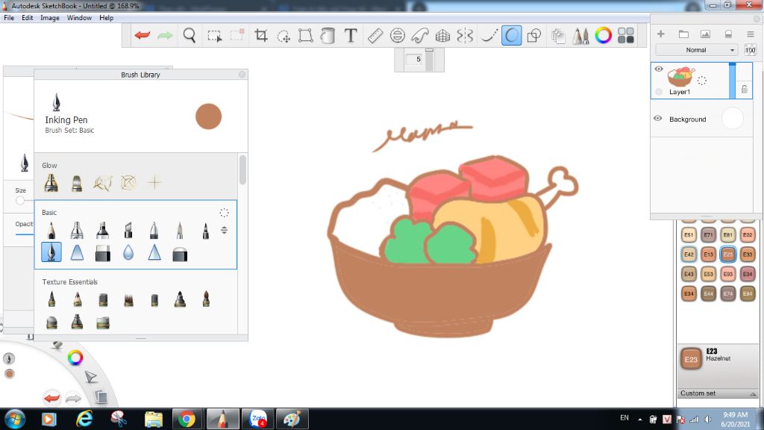The width and height of the screenshot is (764, 430).
Task: Open the Color Editor wheel in toolbar
Action: click(603, 35)
